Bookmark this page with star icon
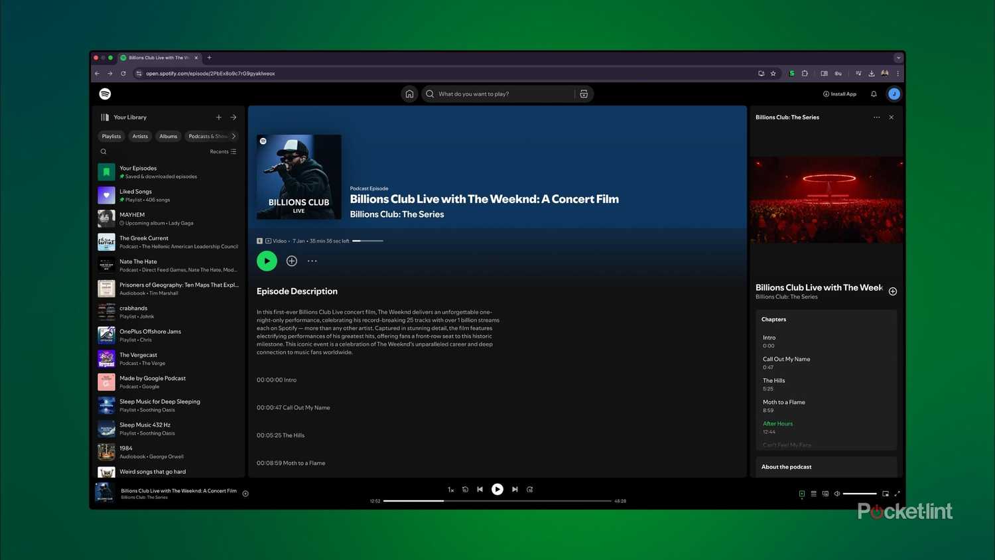Screen dimensions: 995x560 click(773, 74)
